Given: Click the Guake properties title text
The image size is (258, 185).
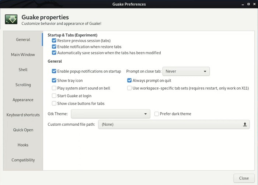Looking at the screenshot, I should click(x=45, y=17).
